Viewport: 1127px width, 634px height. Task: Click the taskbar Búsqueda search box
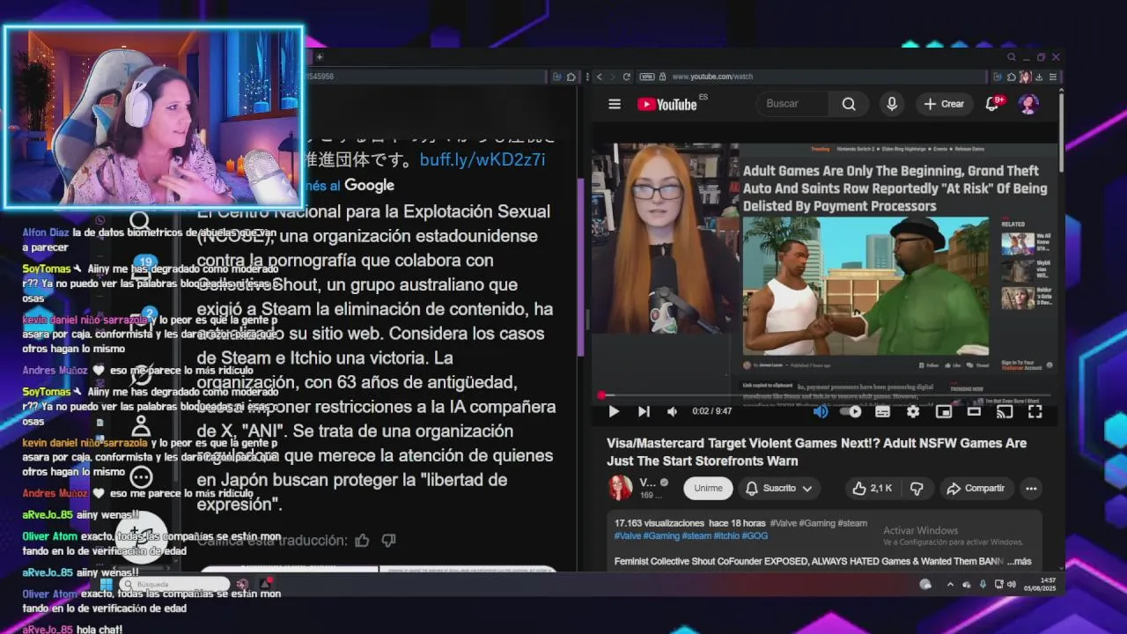175,584
